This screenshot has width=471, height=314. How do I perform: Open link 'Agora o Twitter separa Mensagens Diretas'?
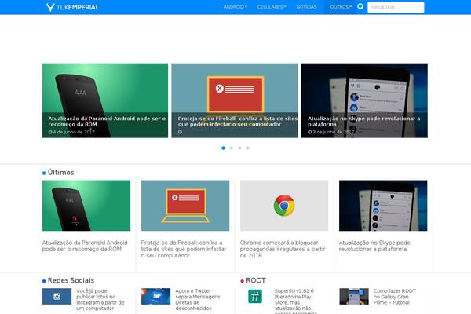[198, 300]
